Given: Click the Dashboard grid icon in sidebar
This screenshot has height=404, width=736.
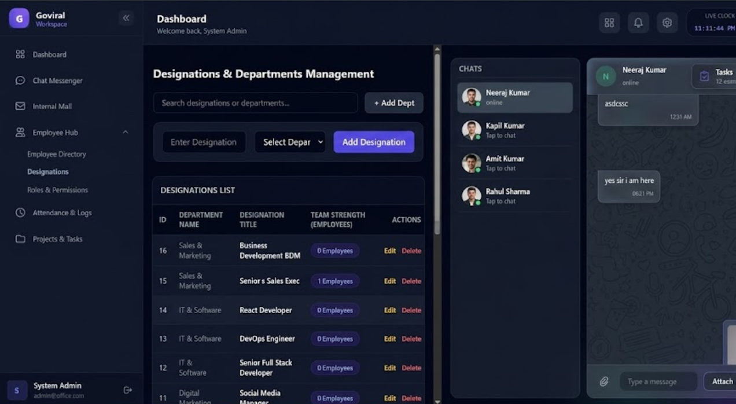Looking at the screenshot, I should [20, 54].
